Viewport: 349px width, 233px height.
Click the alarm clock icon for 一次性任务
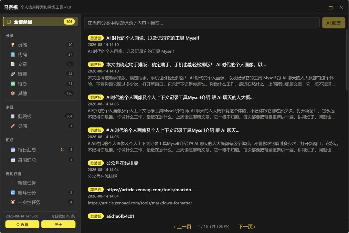point(13,202)
